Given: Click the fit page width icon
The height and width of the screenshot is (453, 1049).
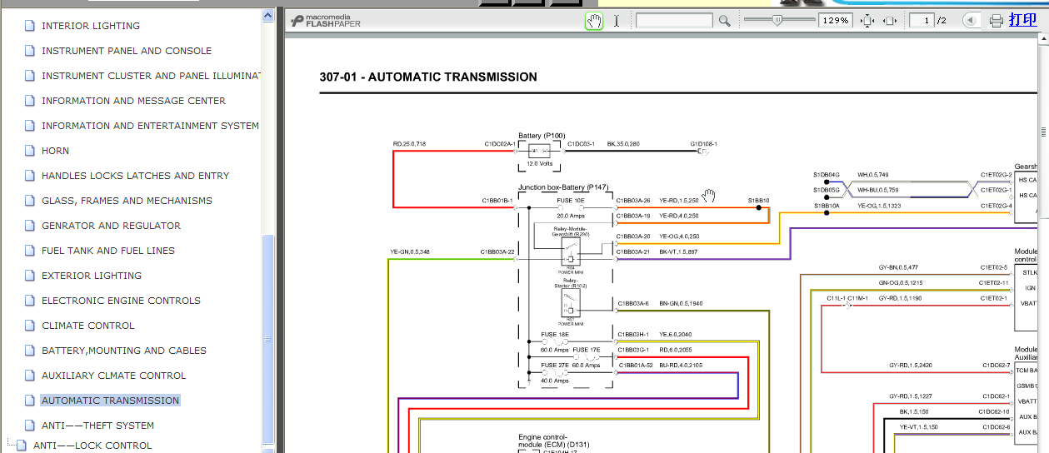Looking at the screenshot, I should click(x=890, y=21).
